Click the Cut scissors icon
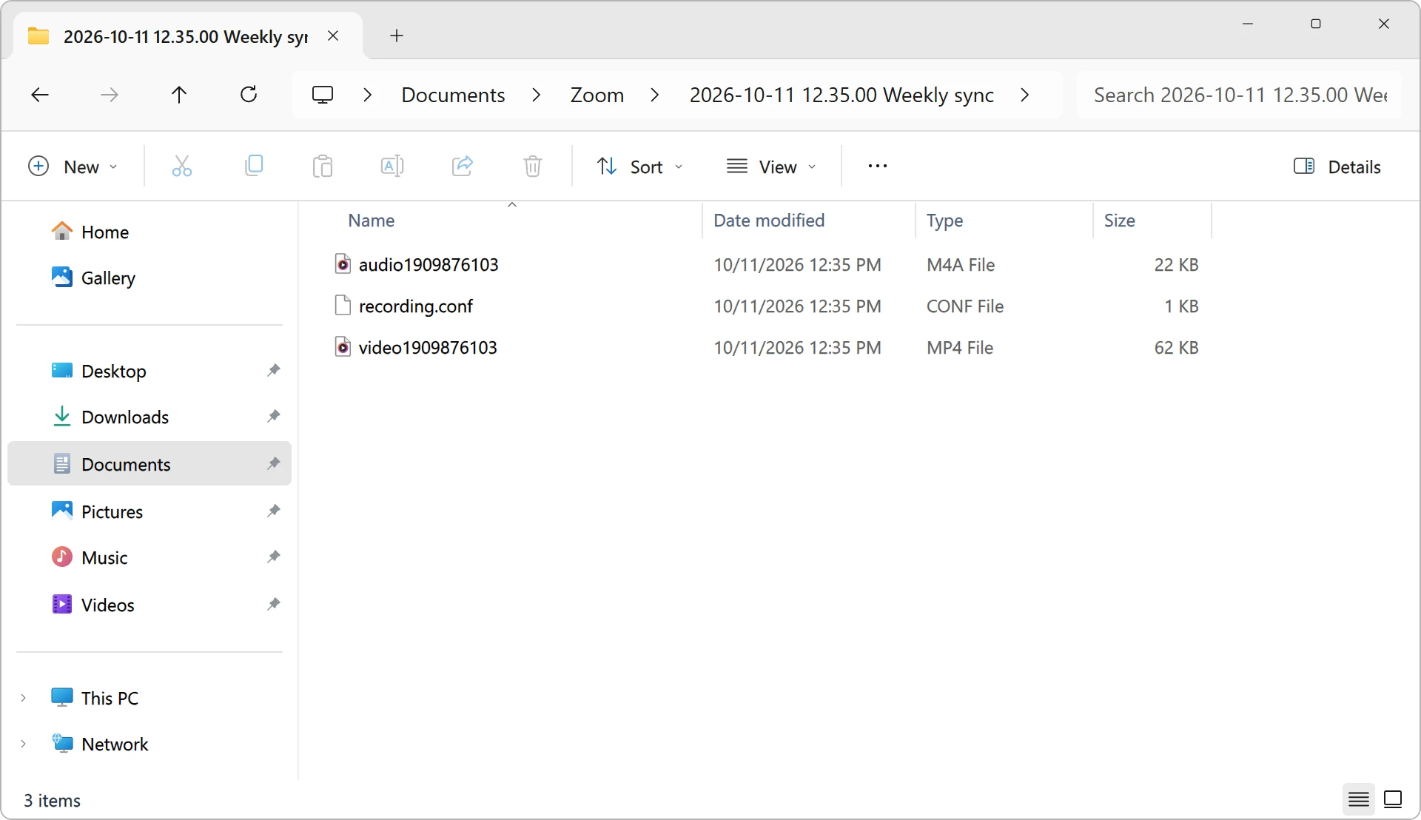This screenshot has height=820, width=1421. [181, 167]
